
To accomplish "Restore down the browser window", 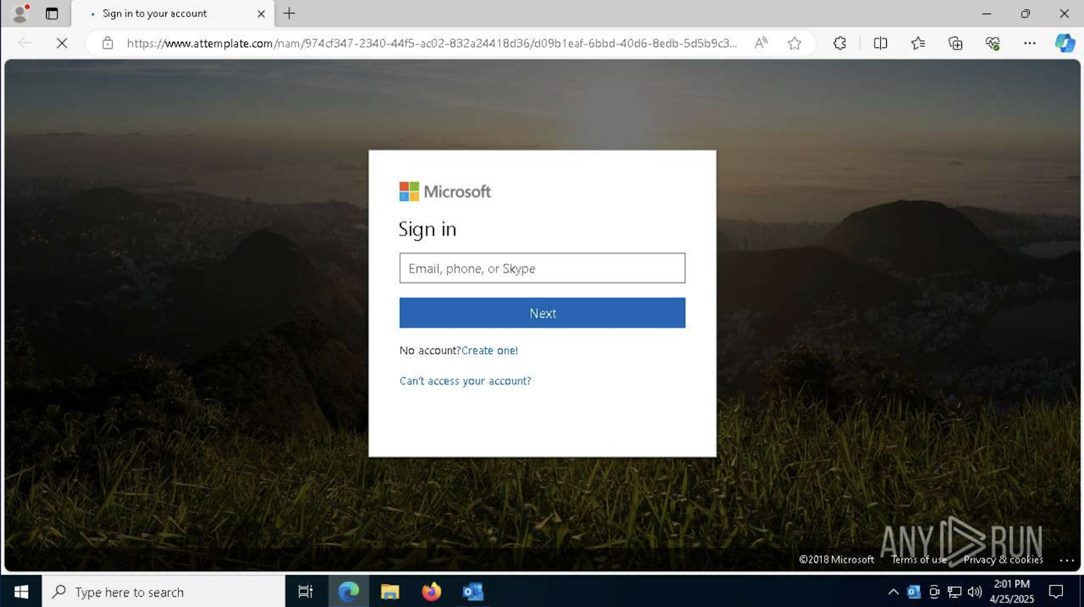I will (1025, 14).
